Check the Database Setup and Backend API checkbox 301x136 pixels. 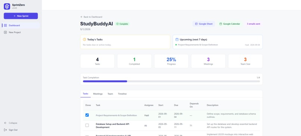pos(87,125)
